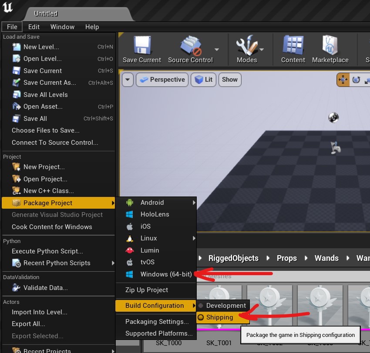Select Export All menu entry

pos(58,324)
